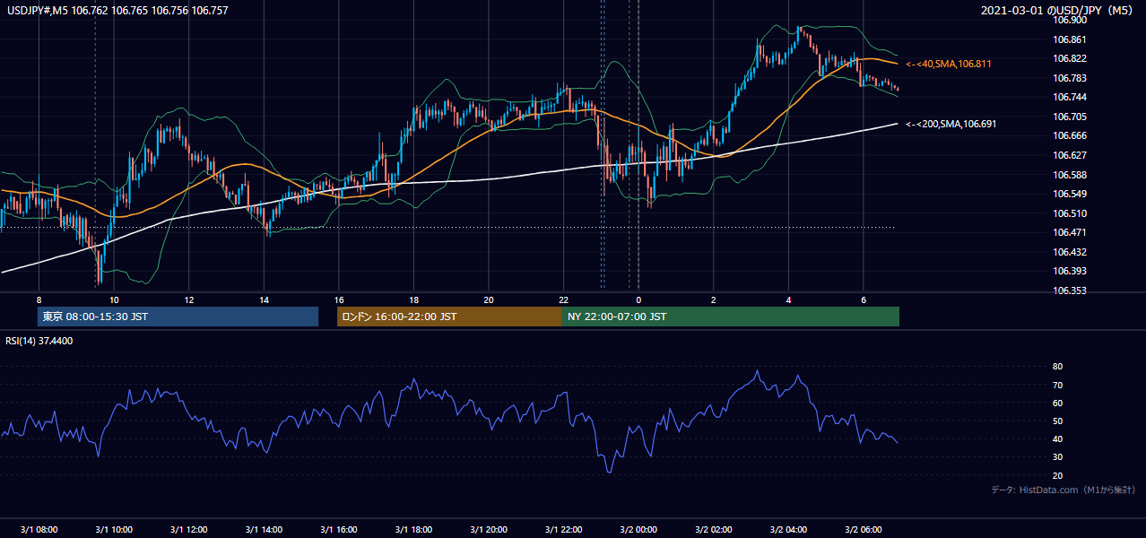The height and width of the screenshot is (538, 1146).
Task: Click the RSI axis level 20
Action: (1057, 475)
